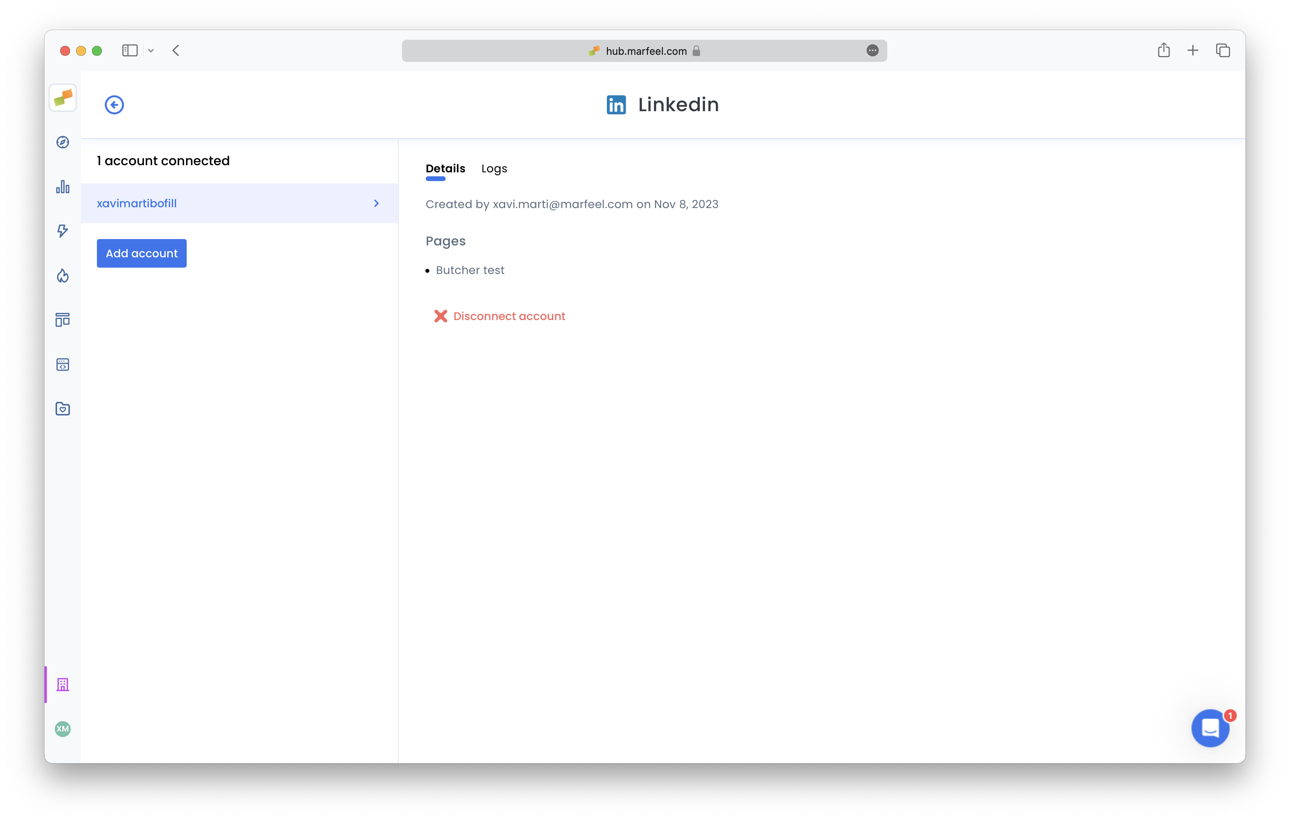Screen dimensions: 1290x822
Task: Click the back arrow circle button
Action: coord(114,104)
